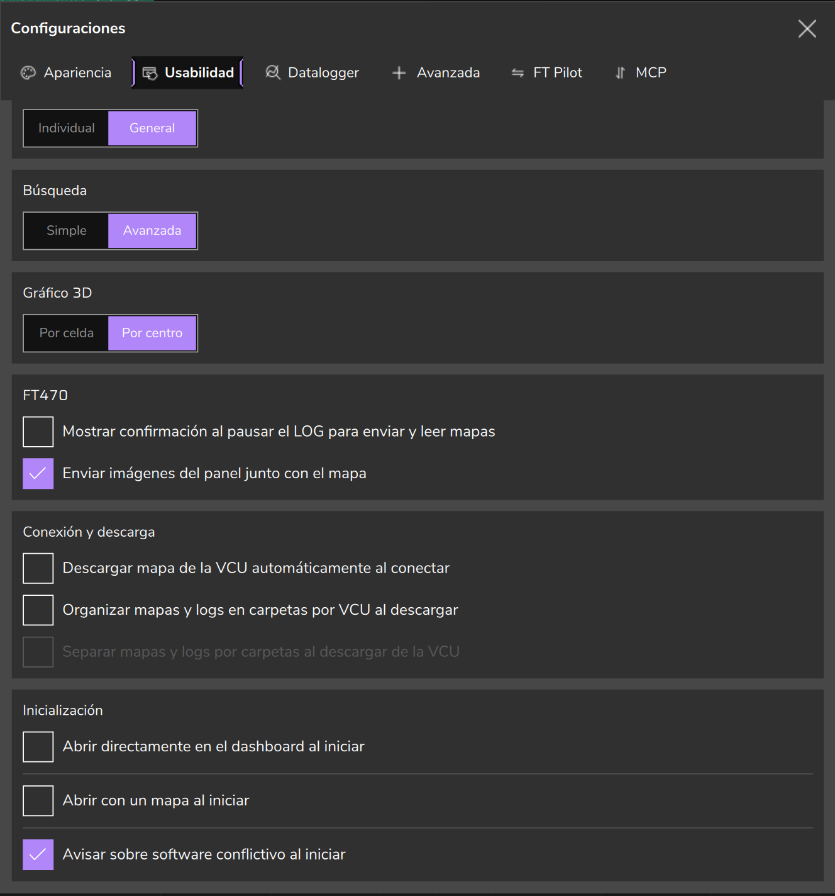
Task: Select the MCP tab label
Action: 651,73
